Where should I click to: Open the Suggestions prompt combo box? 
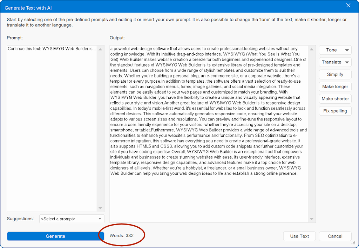(x=72, y=219)
